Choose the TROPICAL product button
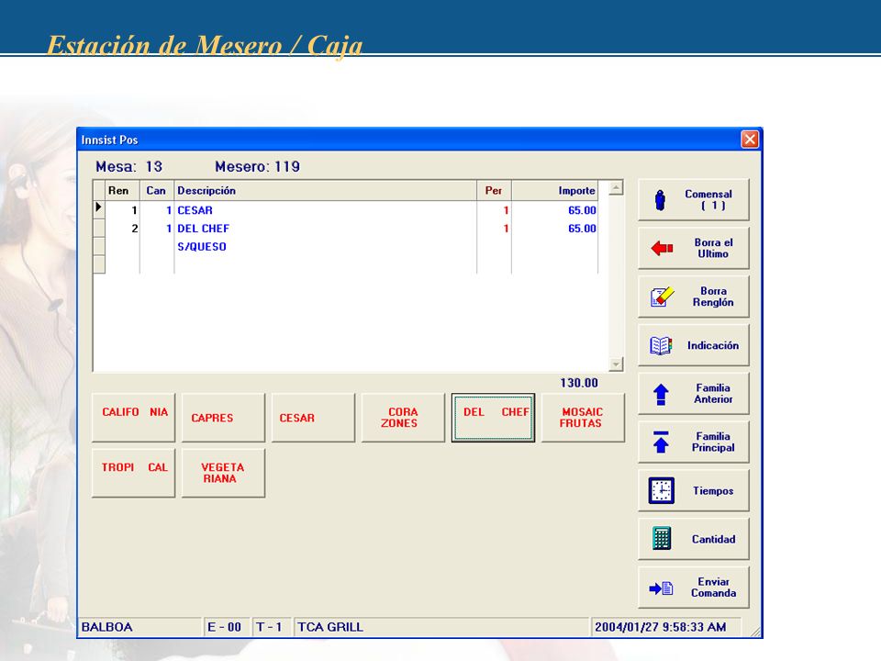Image resolution: width=881 pixels, height=661 pixels. (x=134, y=473)
